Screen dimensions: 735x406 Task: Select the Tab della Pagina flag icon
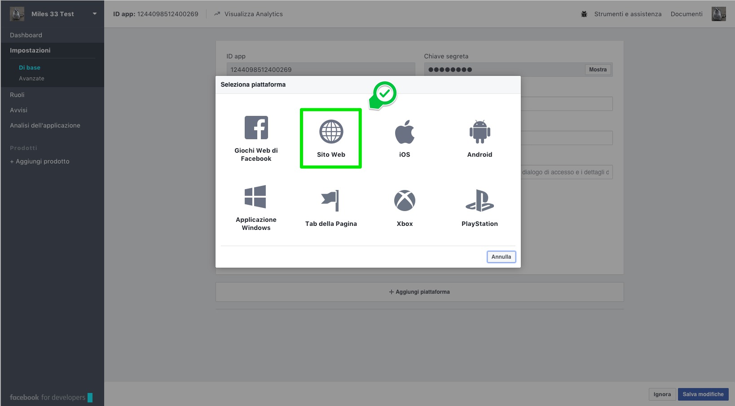click(330, 200)
